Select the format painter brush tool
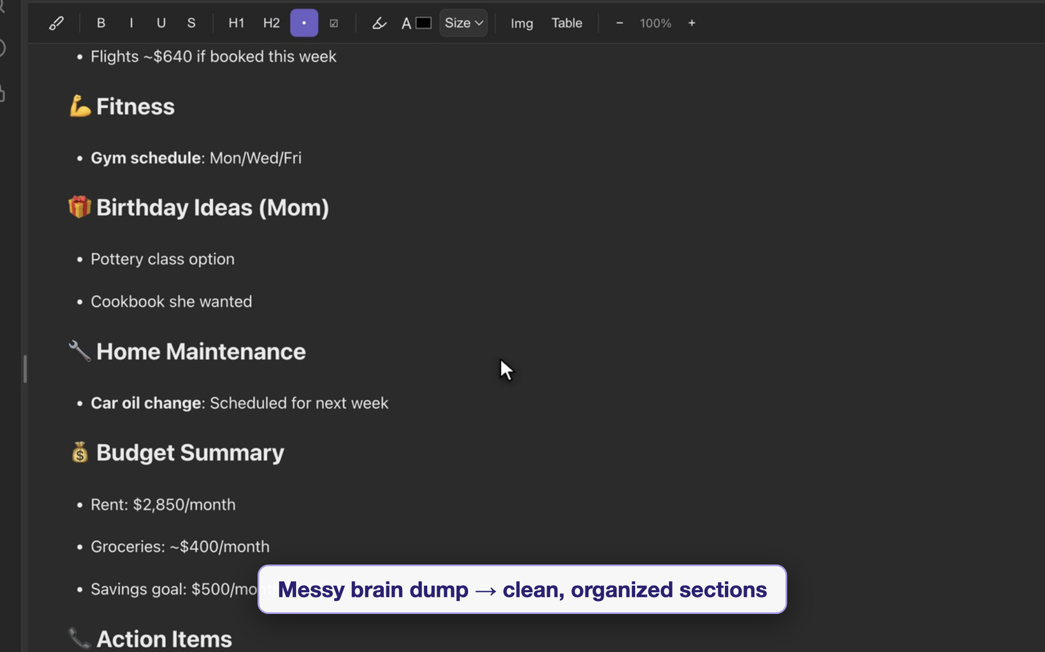This screenshot has height=652, width=1045. click(x=56, y=23)
